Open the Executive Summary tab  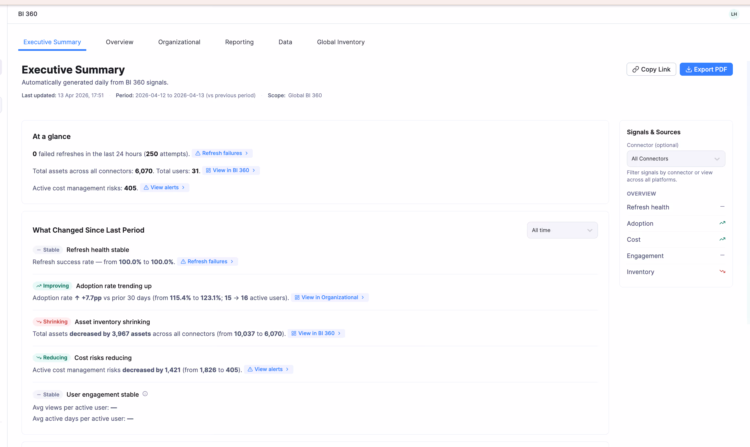coord(52,42)
